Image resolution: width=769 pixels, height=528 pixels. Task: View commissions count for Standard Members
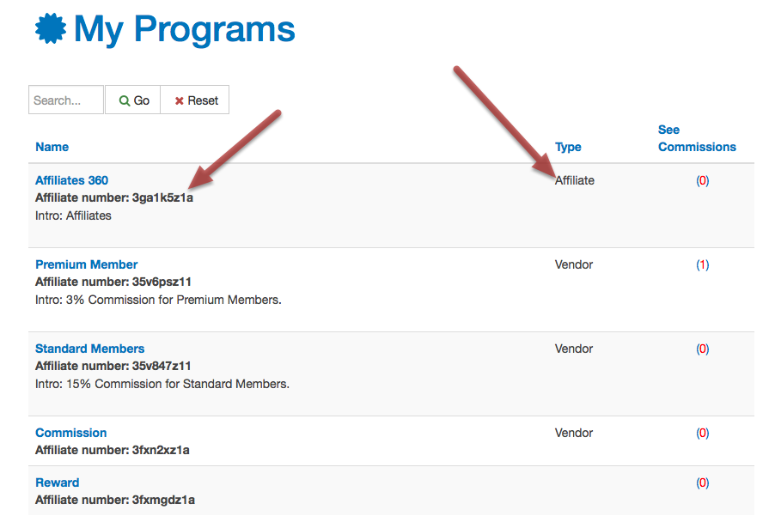703,349
